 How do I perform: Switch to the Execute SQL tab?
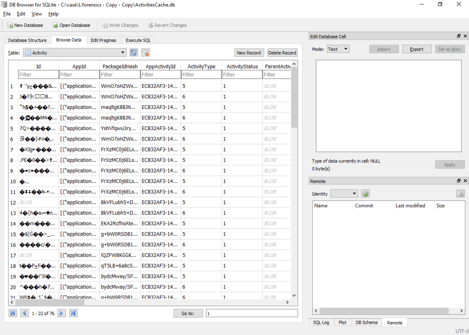point(138,40)
